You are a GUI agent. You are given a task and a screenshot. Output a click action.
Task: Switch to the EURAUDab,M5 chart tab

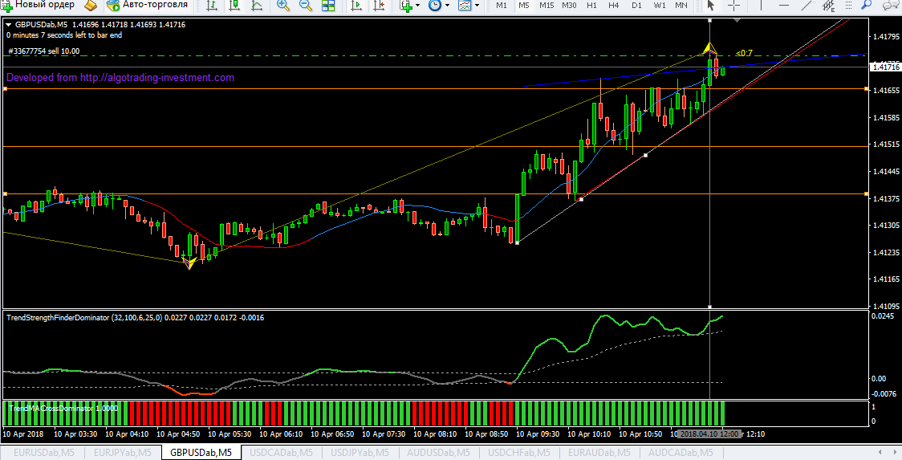600,453
